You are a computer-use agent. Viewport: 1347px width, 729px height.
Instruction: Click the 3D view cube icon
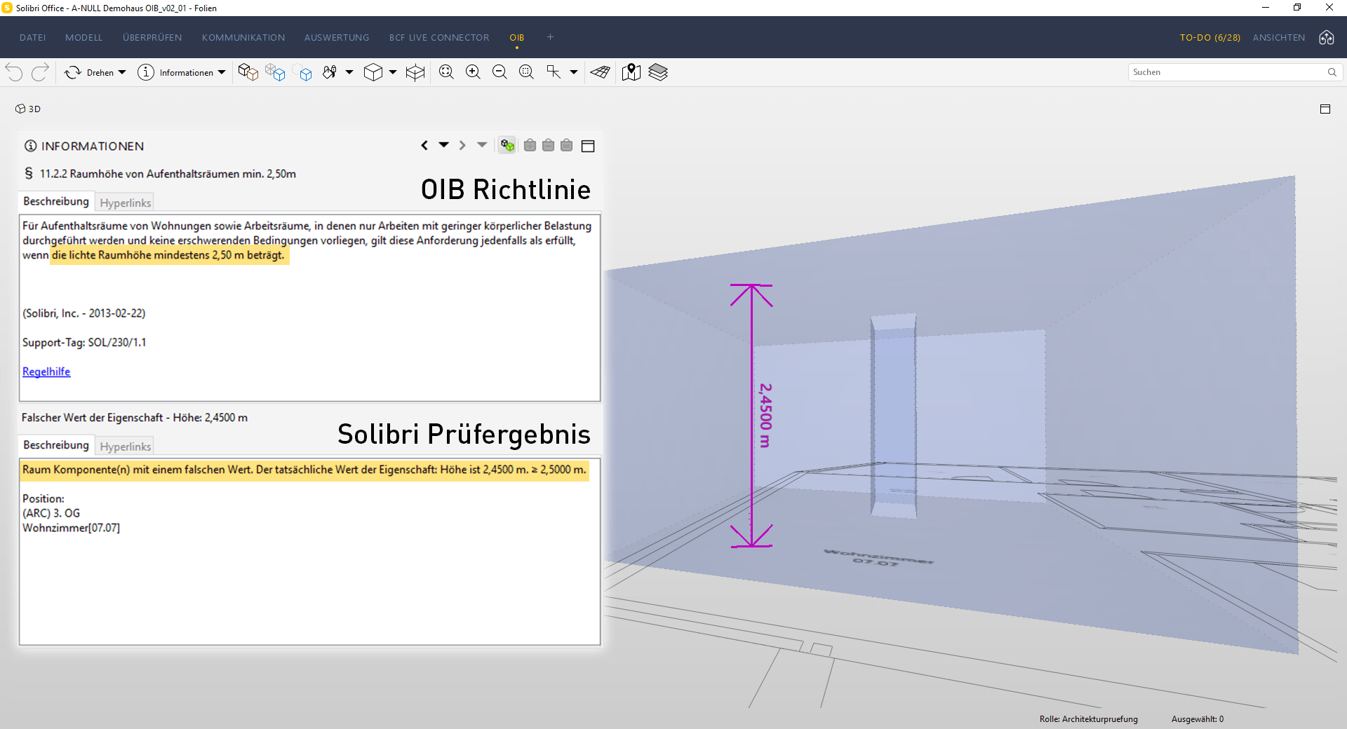pos(373,72)
